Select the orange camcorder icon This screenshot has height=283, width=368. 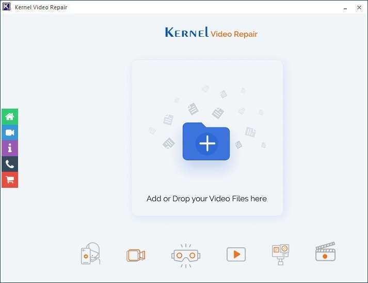[x=136, y=255]
